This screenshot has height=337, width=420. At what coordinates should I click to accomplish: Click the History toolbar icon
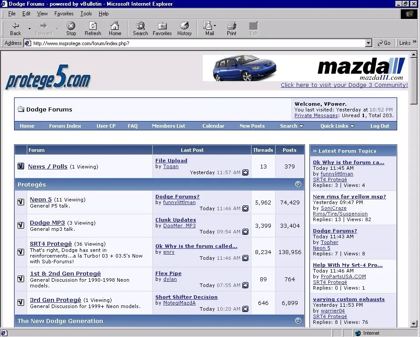184,28
